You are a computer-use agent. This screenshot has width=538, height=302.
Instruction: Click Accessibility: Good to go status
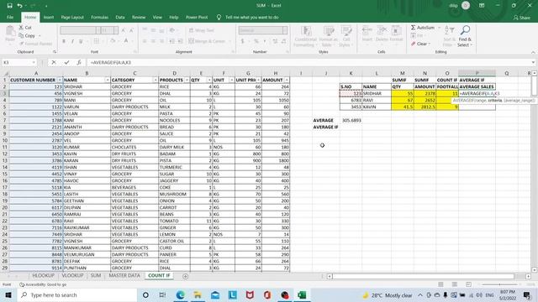click(43, 284)
